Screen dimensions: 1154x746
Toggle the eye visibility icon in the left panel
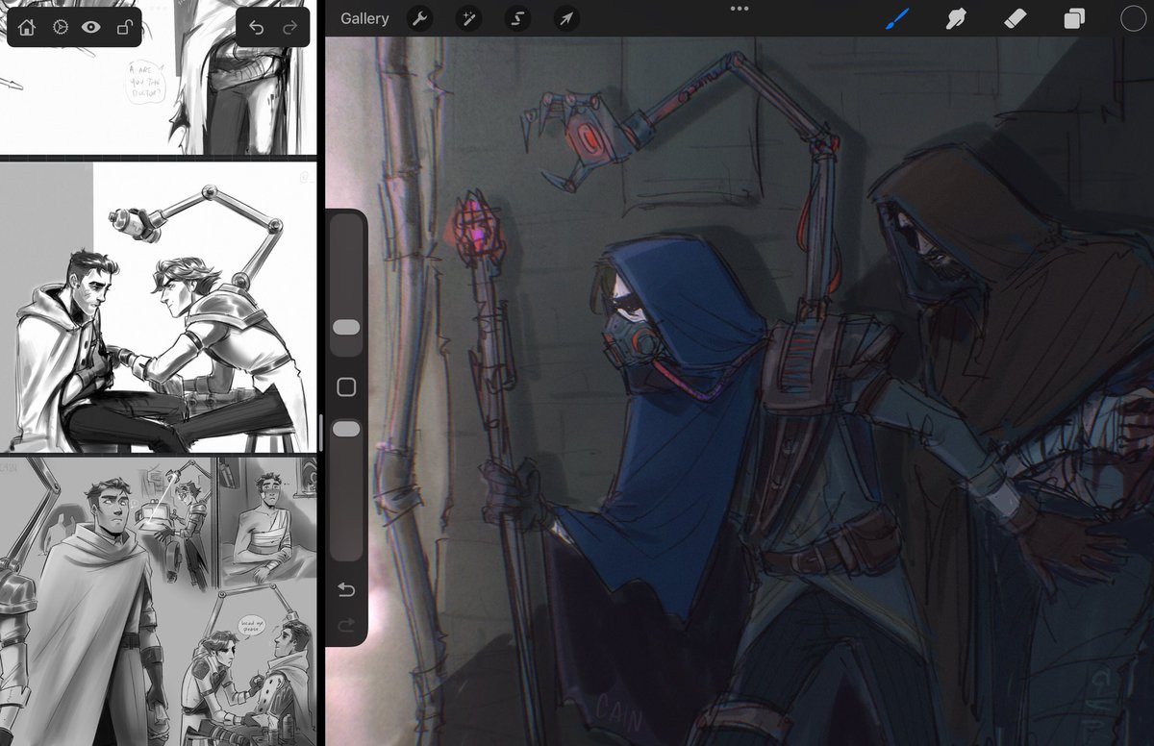(x=88, y=27)
